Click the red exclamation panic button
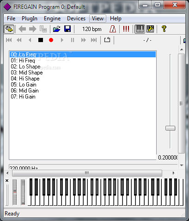The width and height of the screenshot is (189, 221). click(x=126, y=29)
